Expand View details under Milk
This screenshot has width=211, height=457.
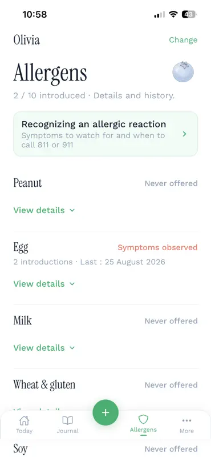coord(44,348)
